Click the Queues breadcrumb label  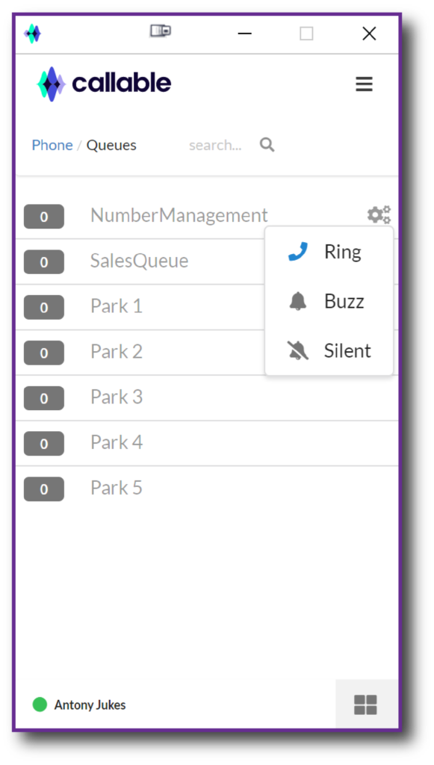click(111, 146)
